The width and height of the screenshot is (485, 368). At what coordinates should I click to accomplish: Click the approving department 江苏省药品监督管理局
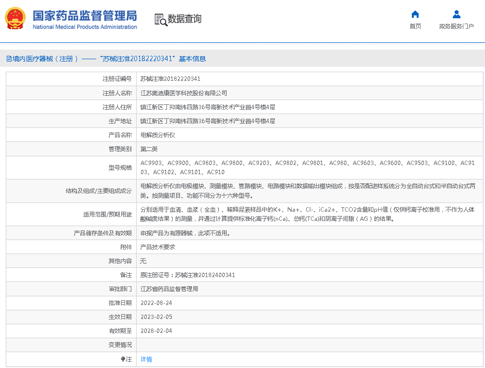(x=169, y=289)
